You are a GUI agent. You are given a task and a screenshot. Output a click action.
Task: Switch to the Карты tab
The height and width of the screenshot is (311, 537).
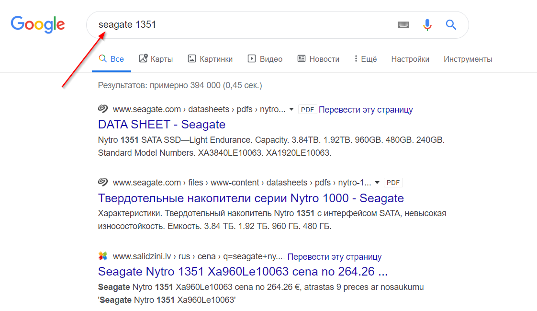pos(156,59)
